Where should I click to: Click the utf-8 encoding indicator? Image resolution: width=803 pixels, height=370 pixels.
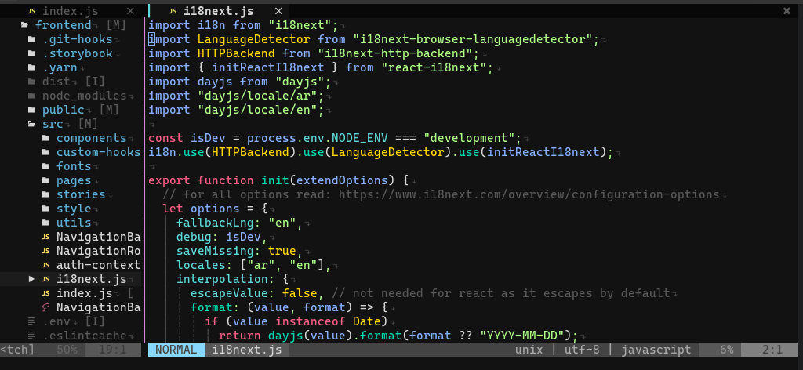pos(583,350)
